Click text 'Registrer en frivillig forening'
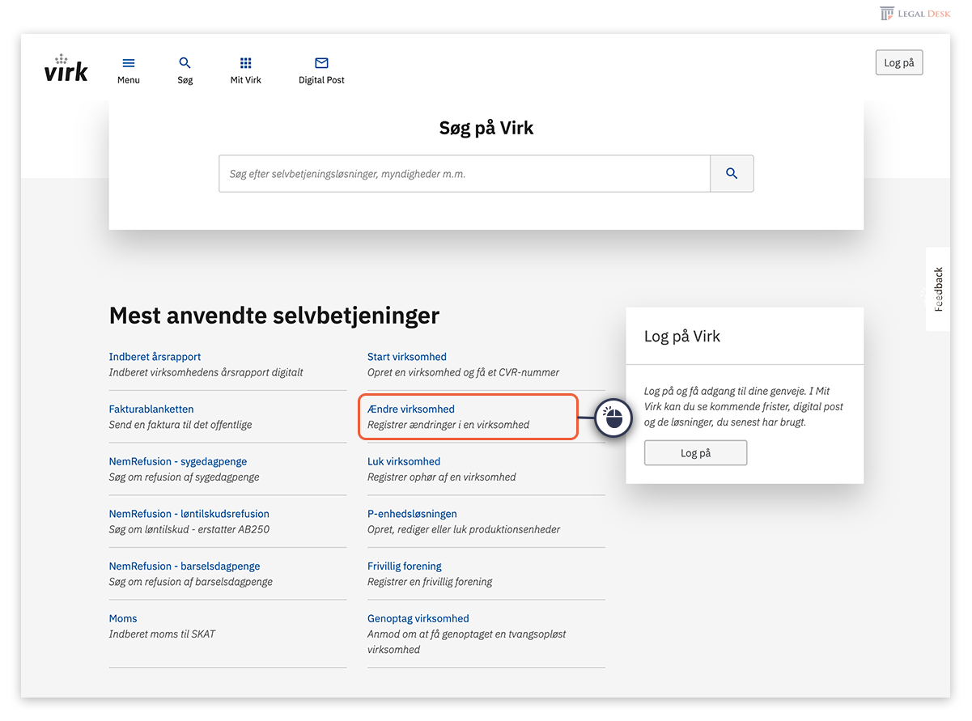This screenshot has height=721, width=972. (430, 582)
